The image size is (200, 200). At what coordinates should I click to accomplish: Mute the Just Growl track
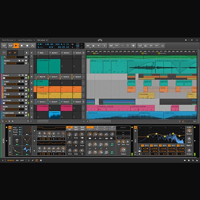pos(26,88)
